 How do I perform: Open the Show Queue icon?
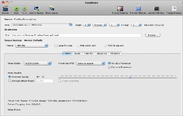[x=52, y=9]
